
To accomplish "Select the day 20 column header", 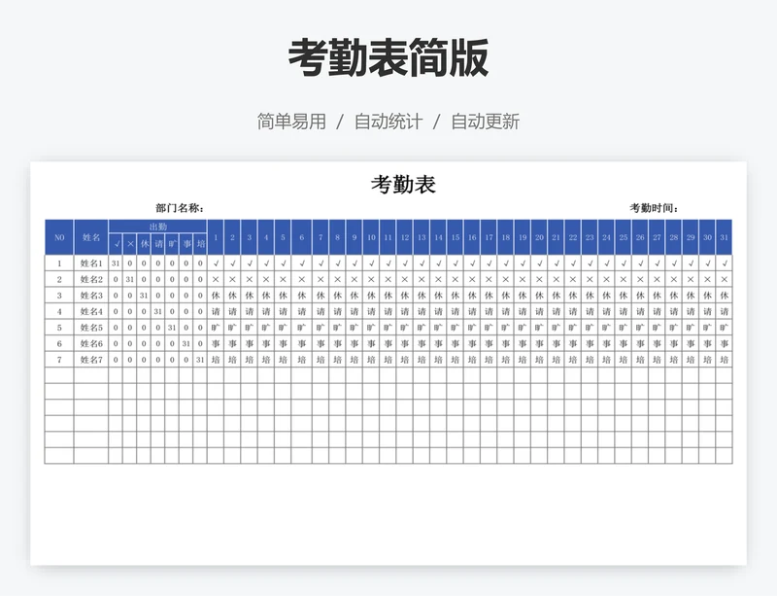I will (539, 237).
